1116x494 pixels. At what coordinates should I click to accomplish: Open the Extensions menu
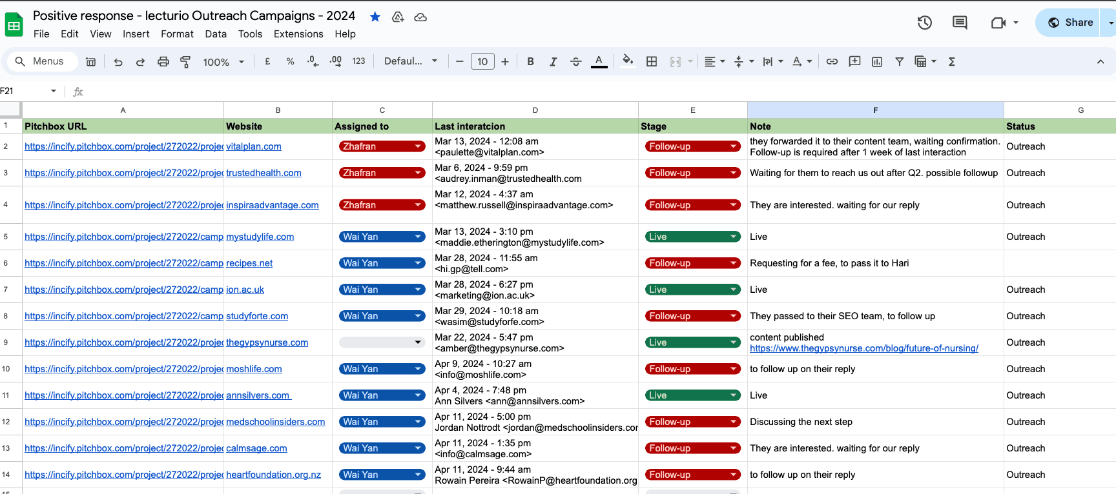point(298,34)
